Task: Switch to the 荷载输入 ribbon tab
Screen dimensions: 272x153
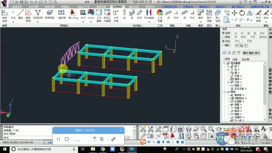Action: 66,7
